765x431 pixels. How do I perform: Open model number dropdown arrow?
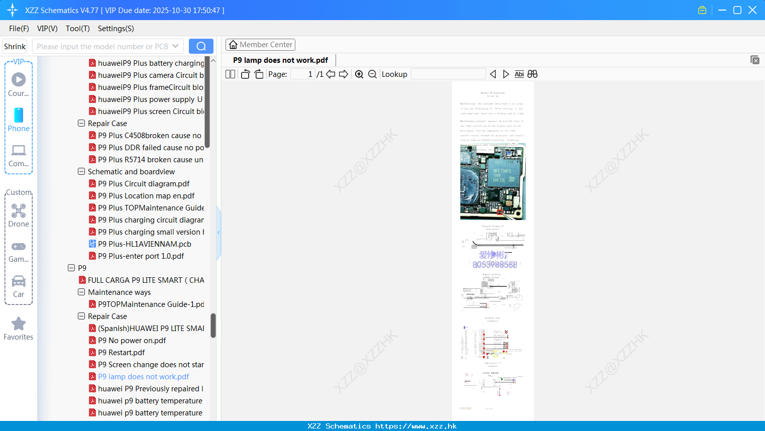175,46
